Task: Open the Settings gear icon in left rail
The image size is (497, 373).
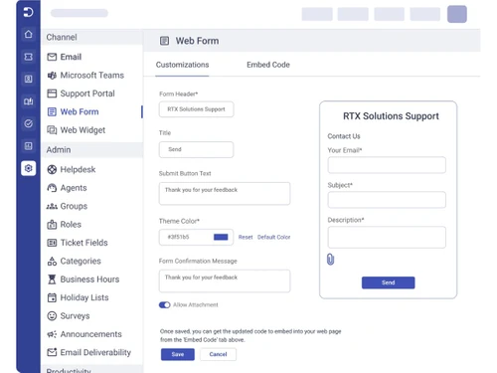Action: [x=29, y=168]
